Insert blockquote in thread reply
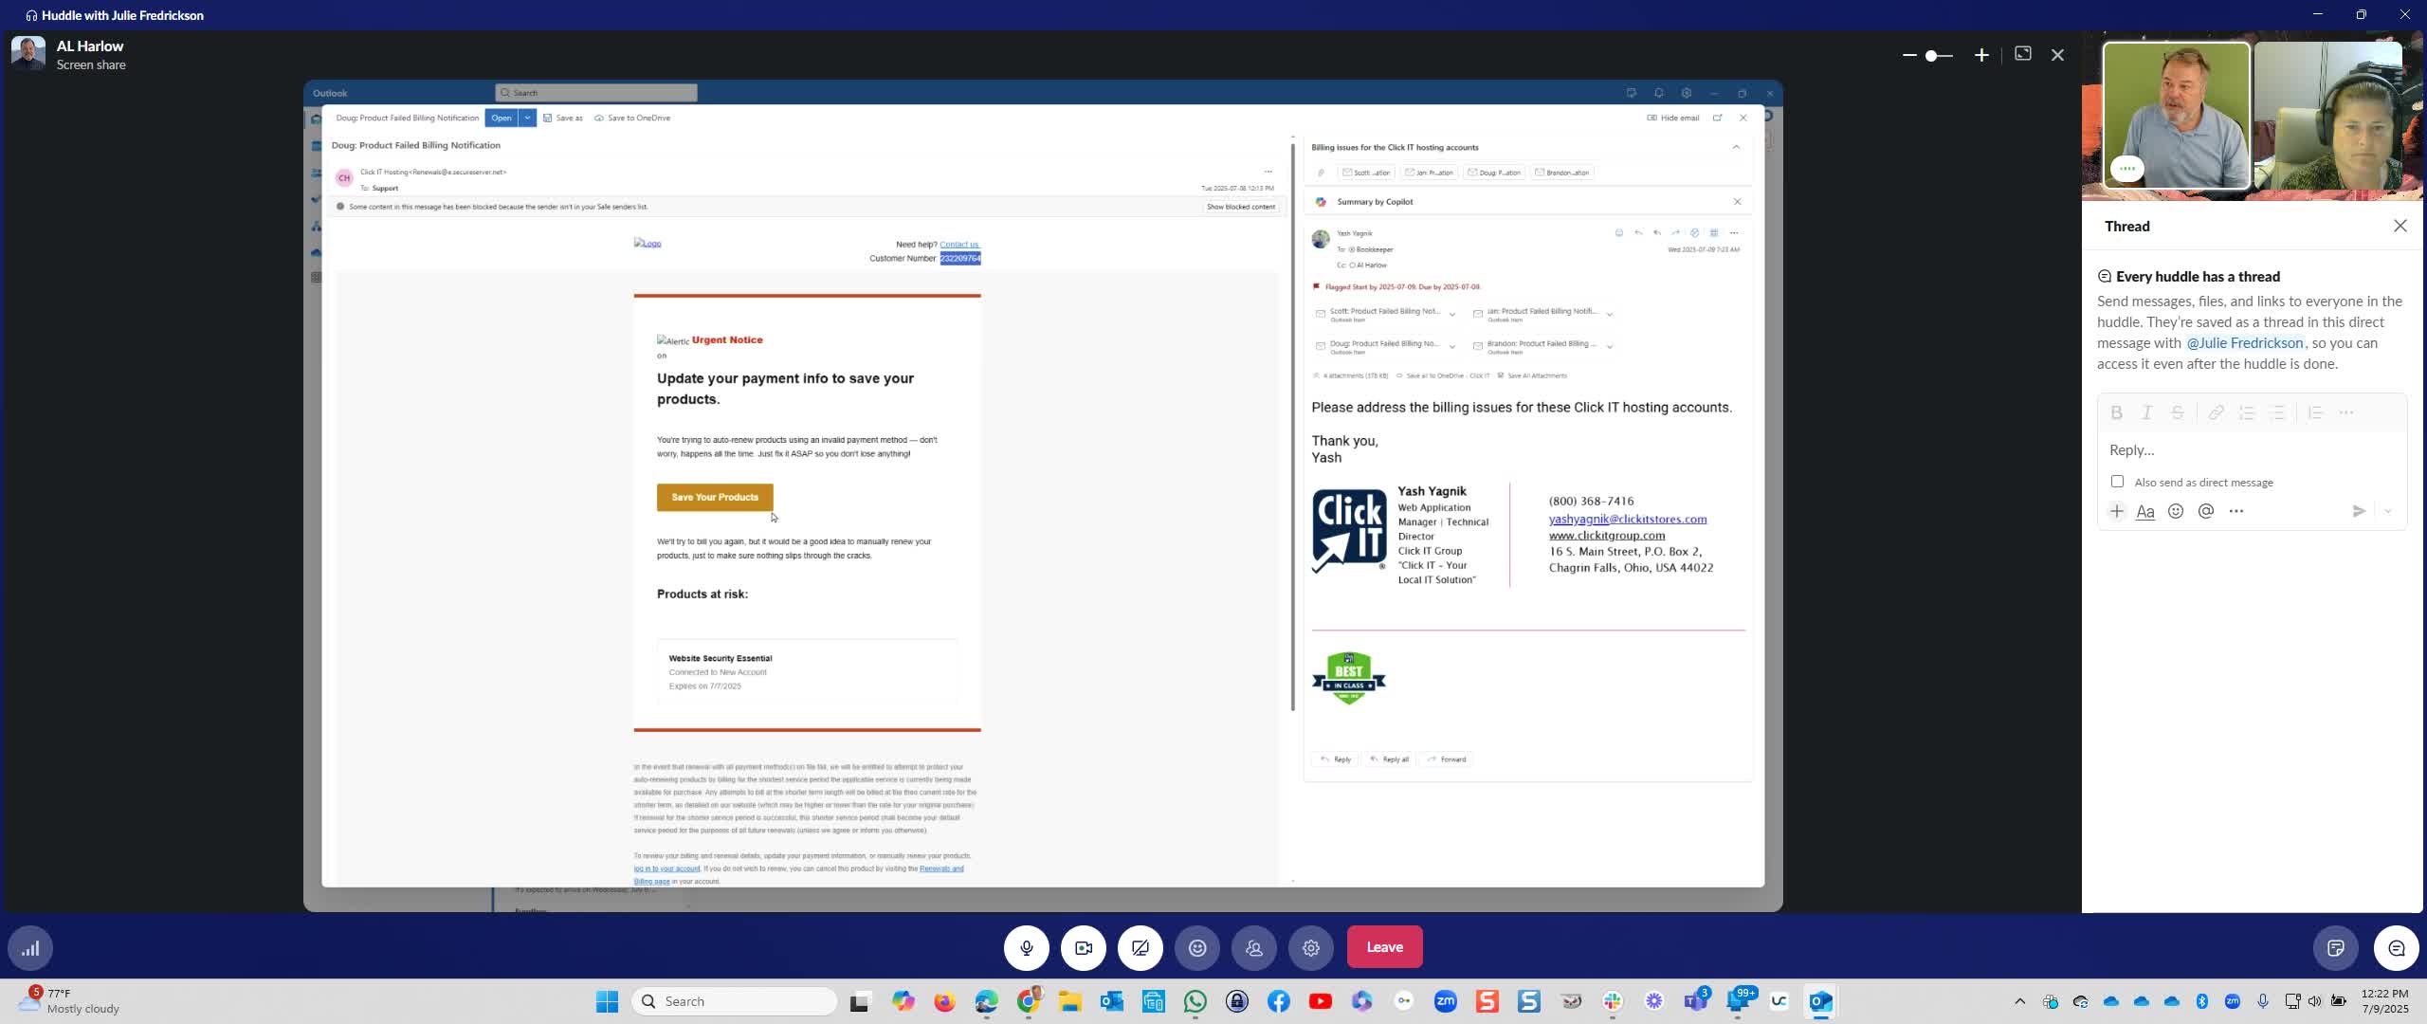2427x1024 pixels. click(2315, 412)
